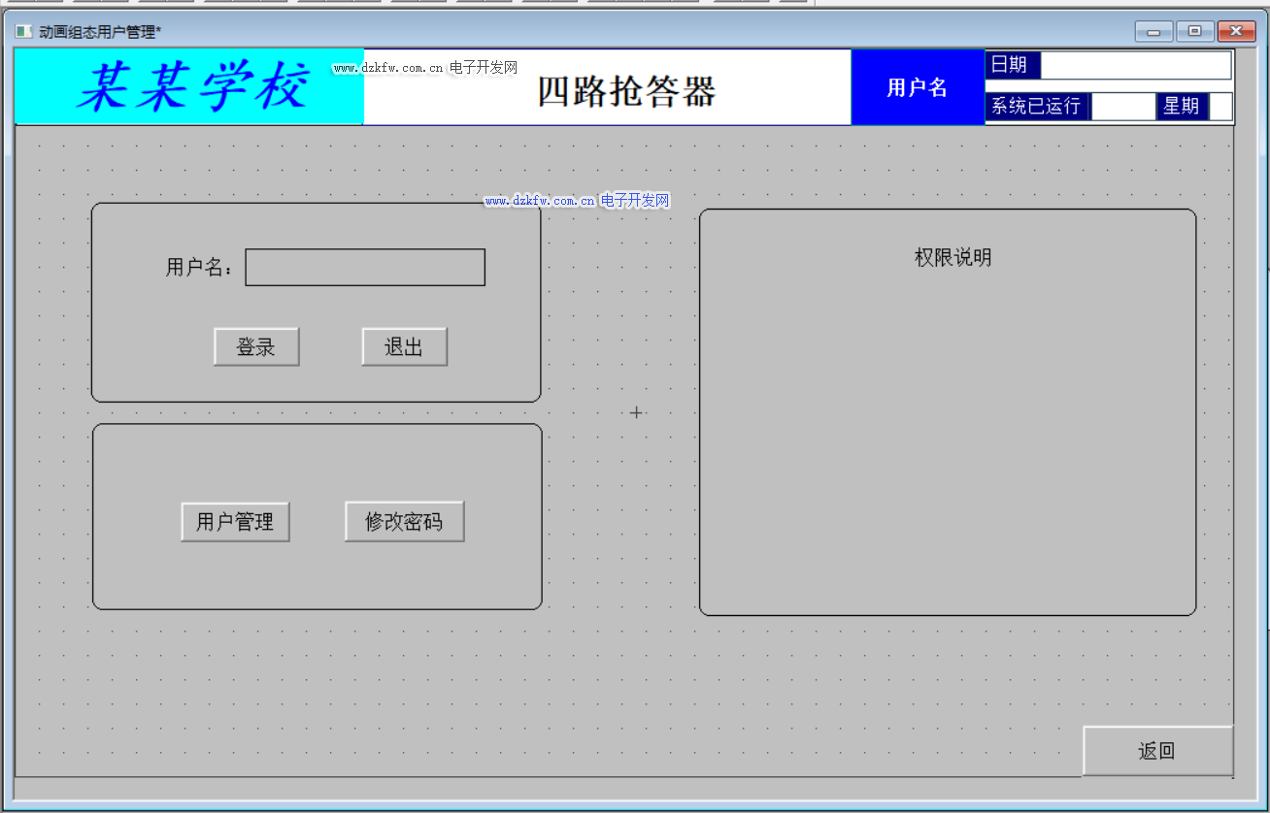Viewport: 1270px width, 813px height.
Task: Select the blue 用户名 header block
Action: coord(918,87)
